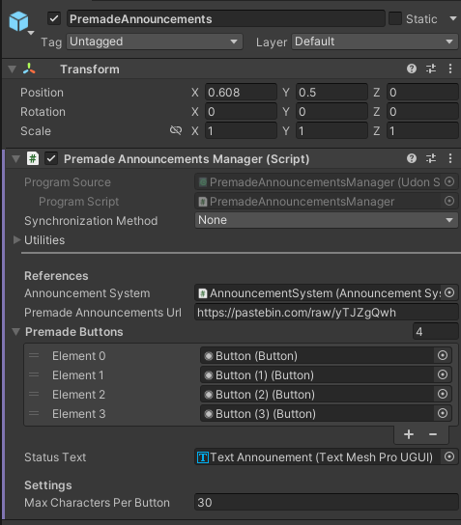Screen dimensions: 461x525
Task: Open Transform component help reference
Action: pyautogui.click(x=412, y=69)
